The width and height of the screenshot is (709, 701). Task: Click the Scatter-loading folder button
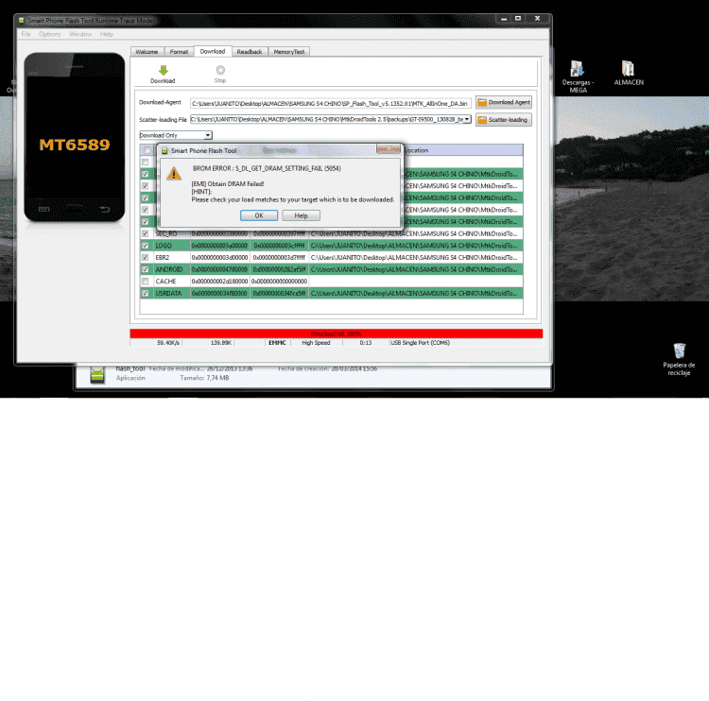(504, 120)
